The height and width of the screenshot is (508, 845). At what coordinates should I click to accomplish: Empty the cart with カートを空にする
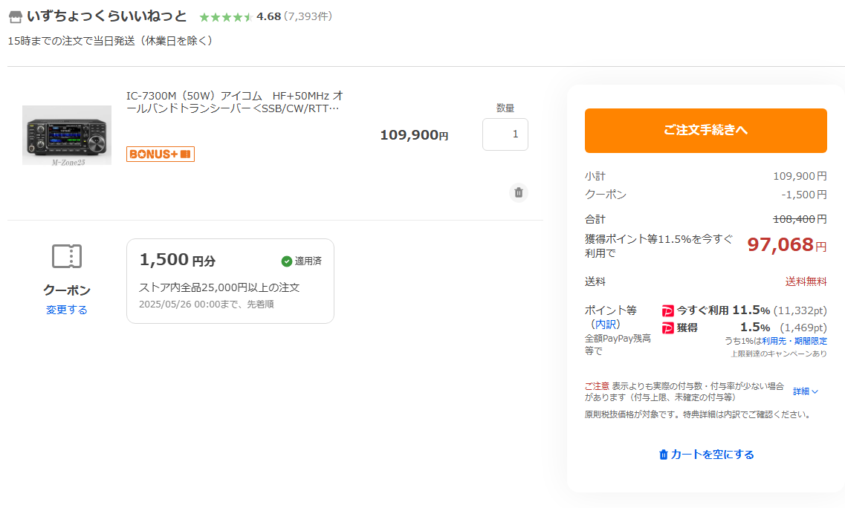click(706, 455)
